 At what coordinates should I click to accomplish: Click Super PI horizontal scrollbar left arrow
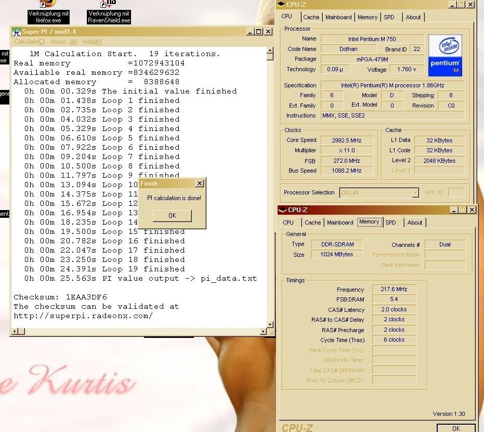(x=15, y=331)
